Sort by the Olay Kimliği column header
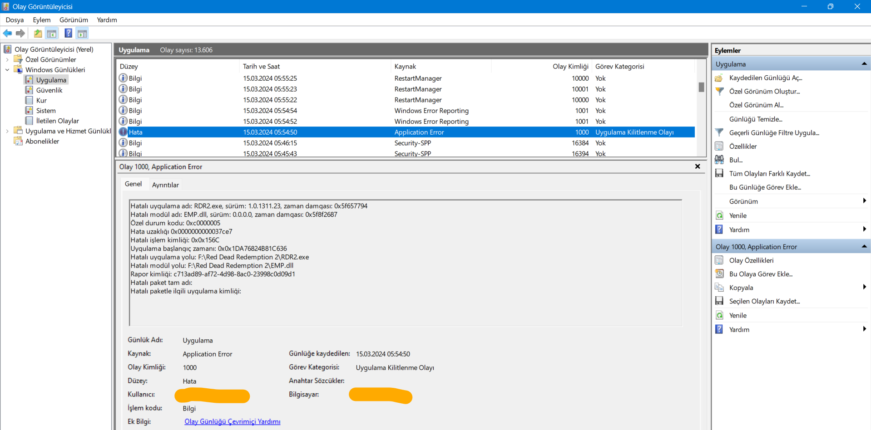This screenshot has height=430, width=871. click(541, 66)
